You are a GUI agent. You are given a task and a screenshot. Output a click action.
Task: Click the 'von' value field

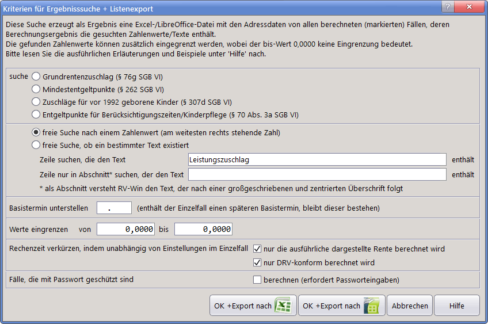tap(125, 230)
